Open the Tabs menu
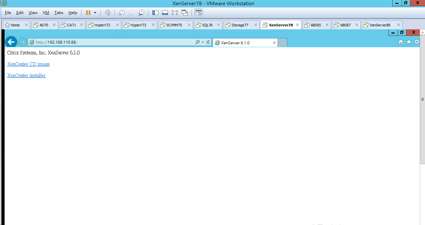This screenshot has width=425, height=225. (59, 13)
